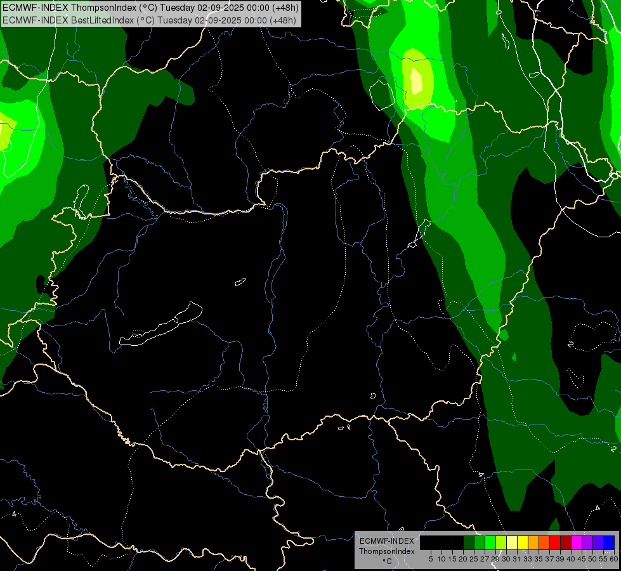
Task: Click legend tick value 29
Action: (495, 559)
